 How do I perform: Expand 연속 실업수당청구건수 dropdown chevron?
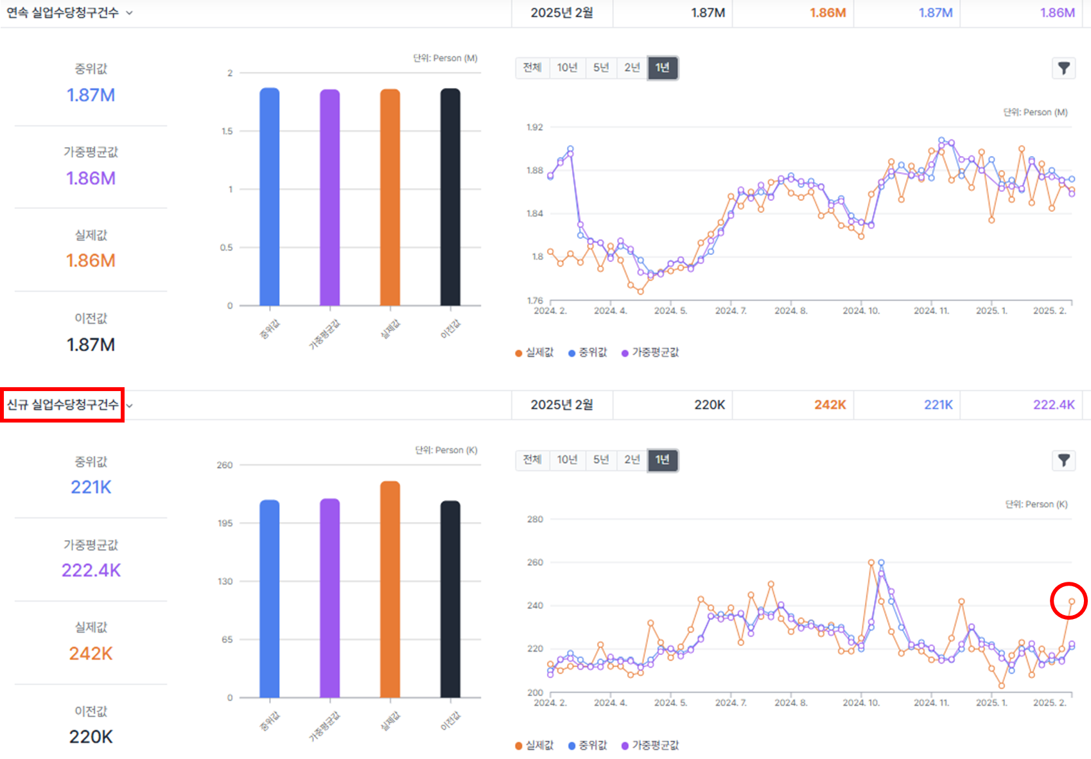(129, 13)
